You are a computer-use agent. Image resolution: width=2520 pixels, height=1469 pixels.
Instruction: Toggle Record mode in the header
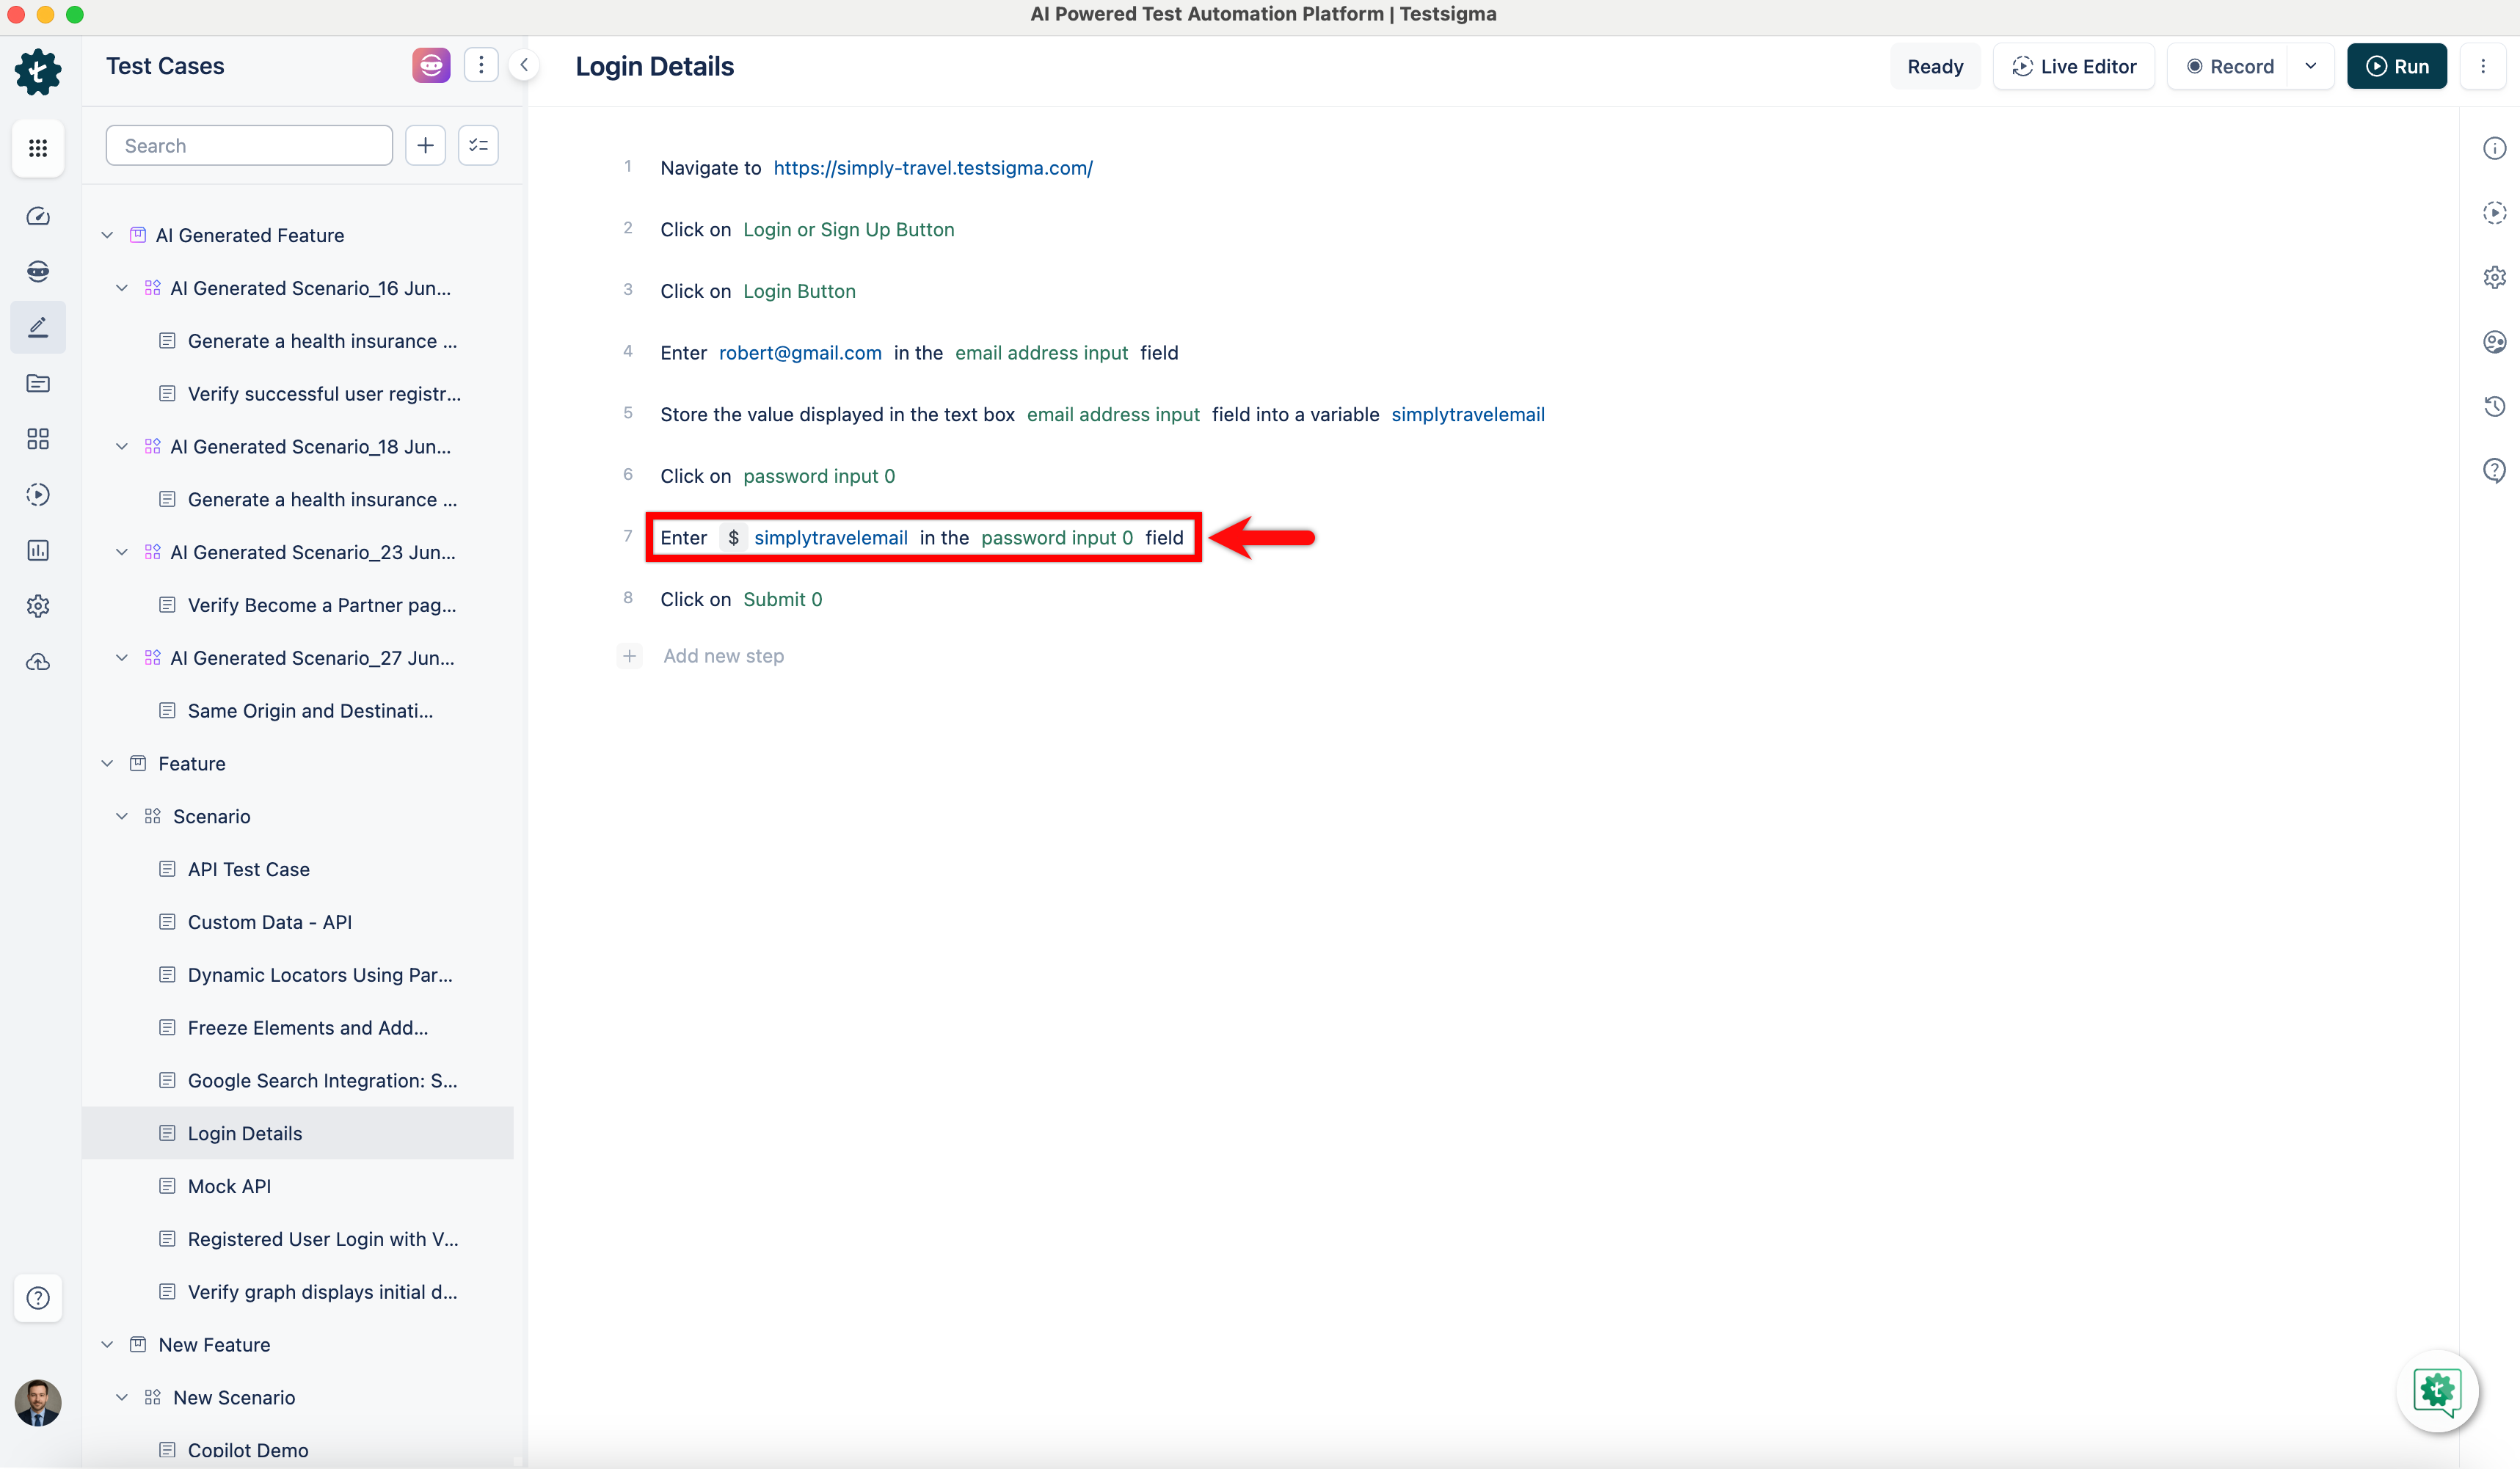click(x=2231, y=66)
